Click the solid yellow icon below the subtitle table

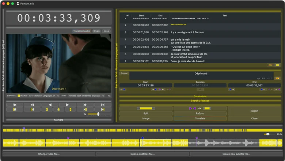[278, 65]
